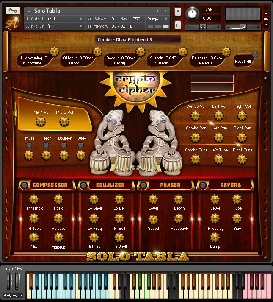Image resolution: width=273 pixels, height=302 pixels.
Task: Click the Sustain envelope knob
Action: [x=183, y=52]
